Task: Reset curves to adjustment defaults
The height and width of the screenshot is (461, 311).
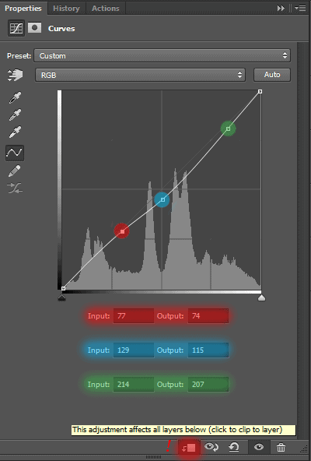Action: [234, 447]
